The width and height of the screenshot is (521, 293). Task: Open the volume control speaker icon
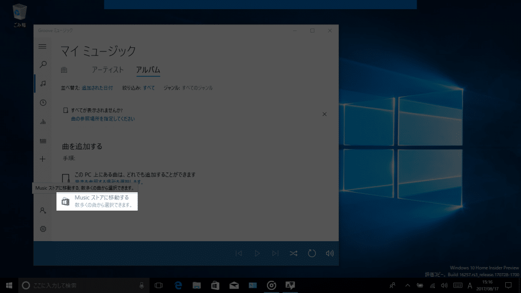pos(330,253)
